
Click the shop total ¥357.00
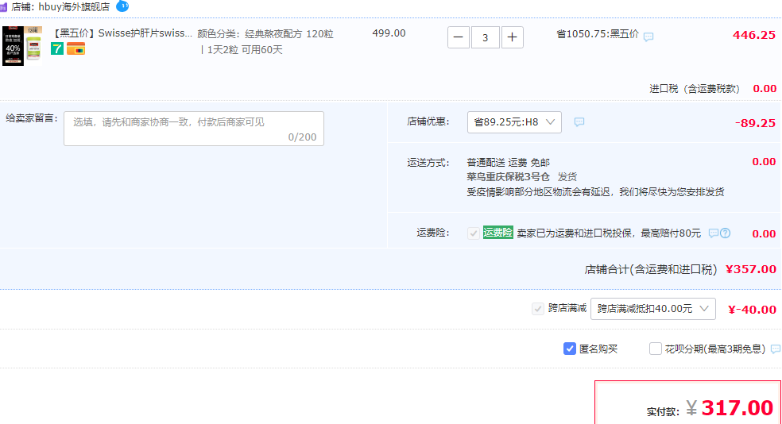(750, 269)
